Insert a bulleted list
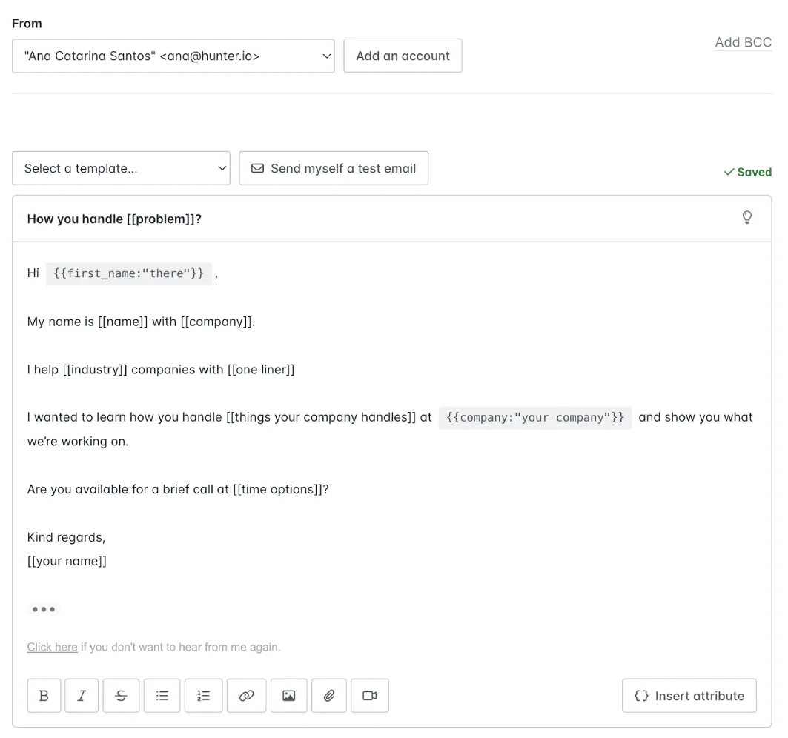Image resolution: width=788 pixels, height=738 pixels. click(x=162, y=695)
